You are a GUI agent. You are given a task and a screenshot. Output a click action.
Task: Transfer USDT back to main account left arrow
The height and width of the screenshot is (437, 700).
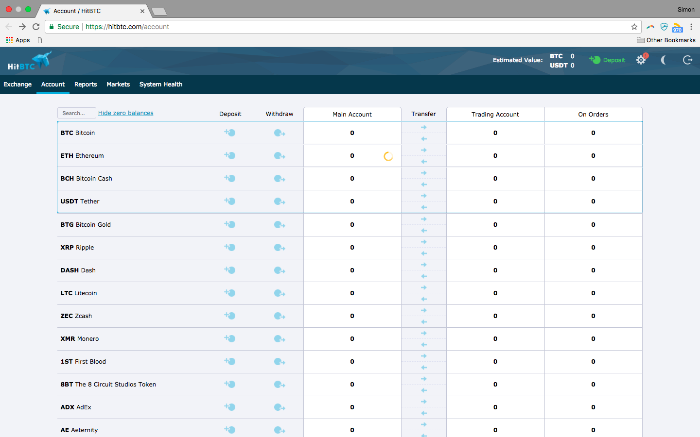click(x=424, y=207)
